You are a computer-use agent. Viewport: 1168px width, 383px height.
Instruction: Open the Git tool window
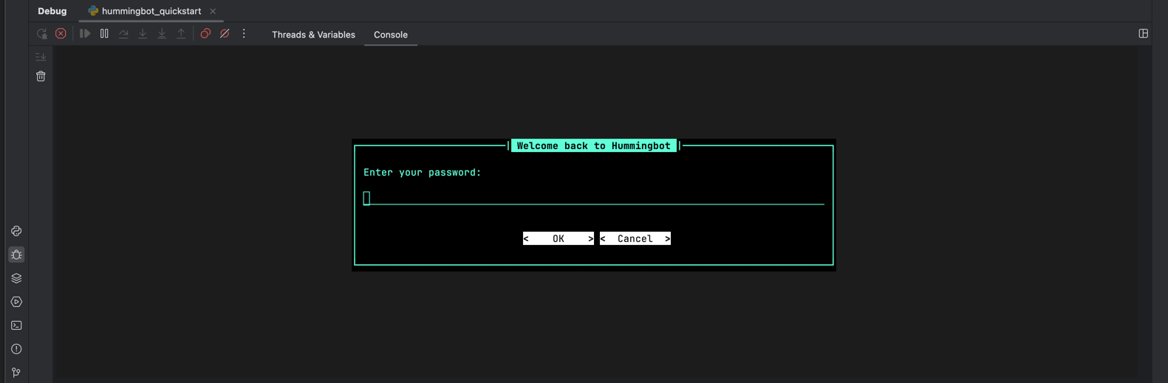(x=16, y=373)
